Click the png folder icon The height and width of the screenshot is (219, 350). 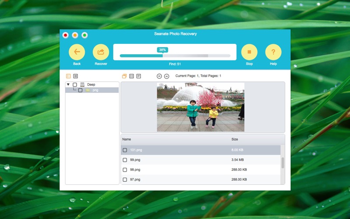point(88,90)
